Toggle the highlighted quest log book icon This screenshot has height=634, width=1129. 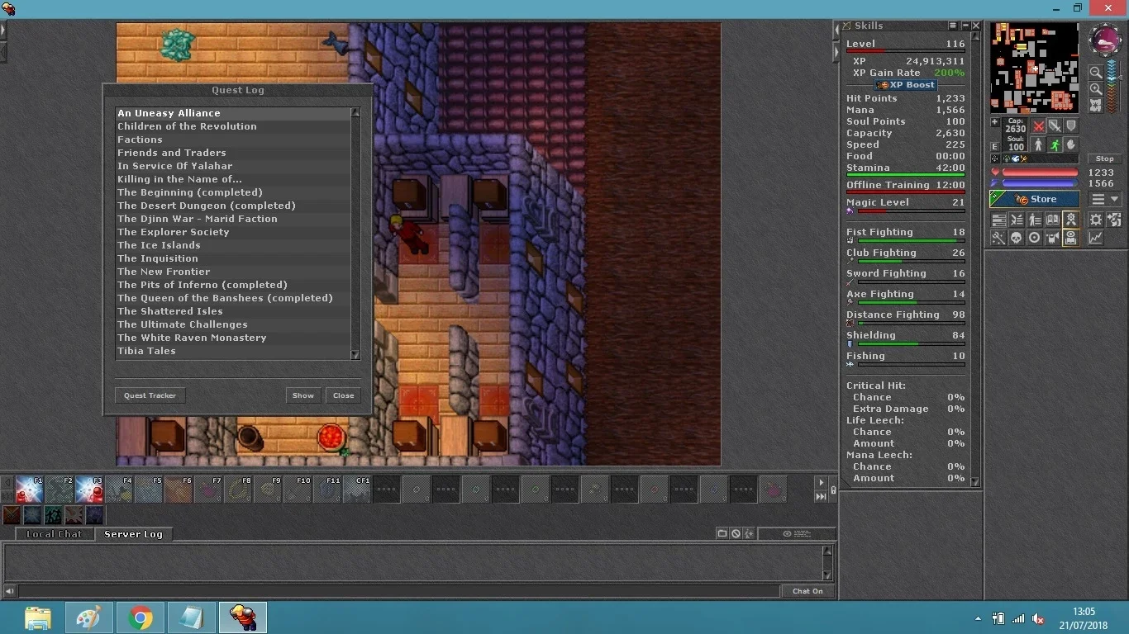click(x=1070, y=238)
